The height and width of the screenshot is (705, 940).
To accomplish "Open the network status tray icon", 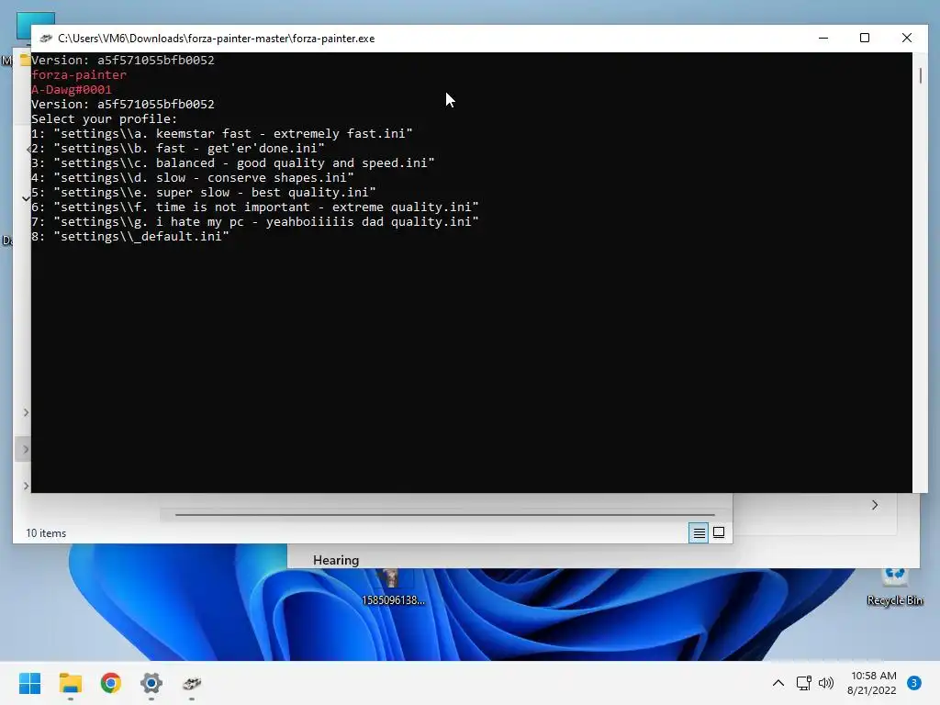I will [x=803, y=683].
